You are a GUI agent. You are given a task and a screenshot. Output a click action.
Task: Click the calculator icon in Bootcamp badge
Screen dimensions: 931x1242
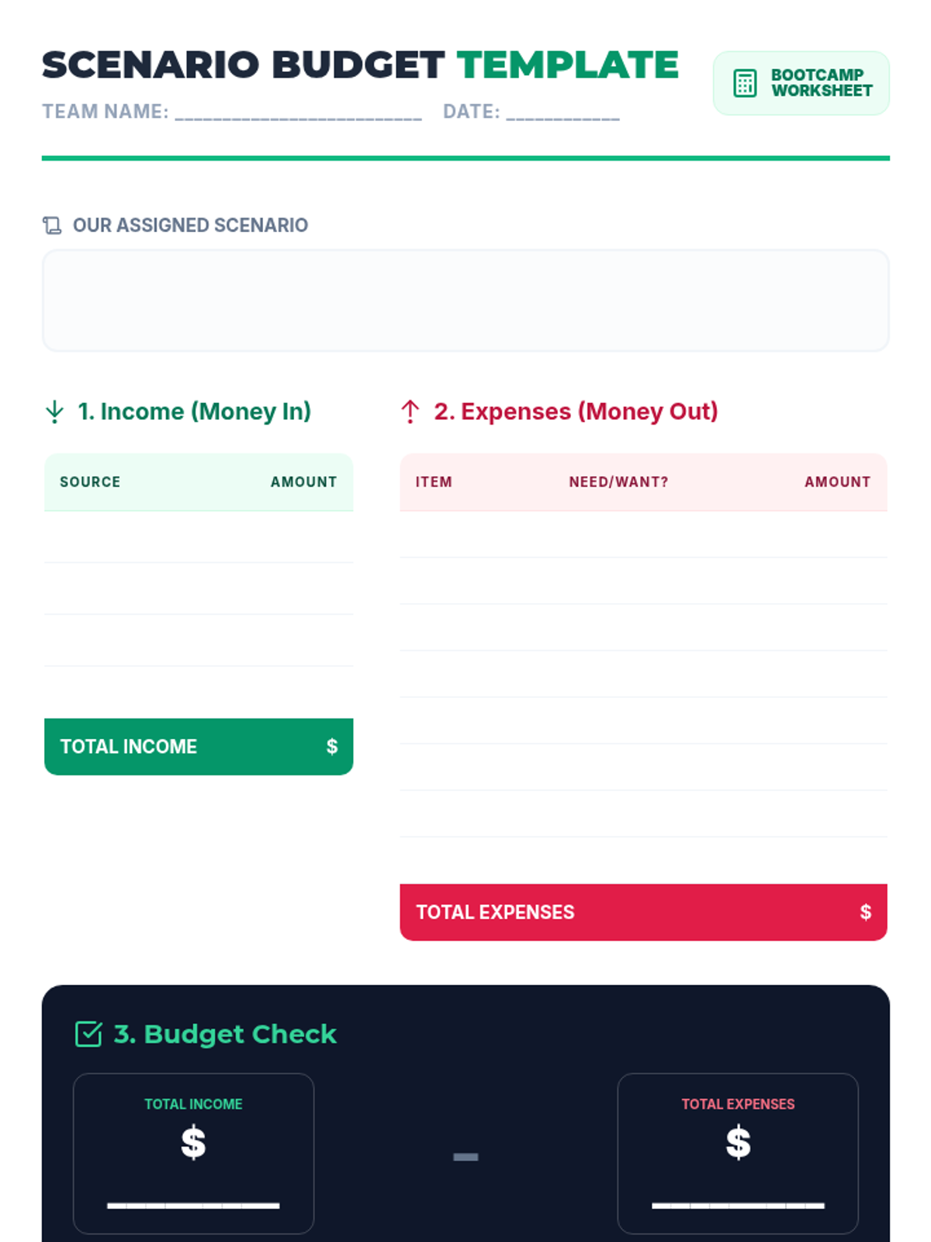(745, 83)
